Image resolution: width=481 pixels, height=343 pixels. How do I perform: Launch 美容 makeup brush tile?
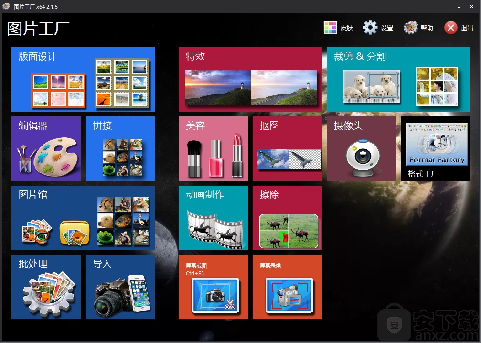tap(213, 148)
